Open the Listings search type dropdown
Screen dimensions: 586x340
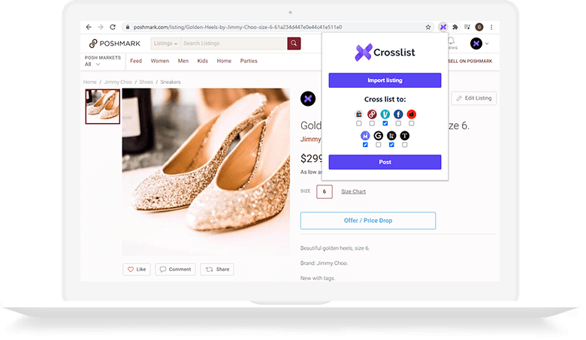(165, 44)
